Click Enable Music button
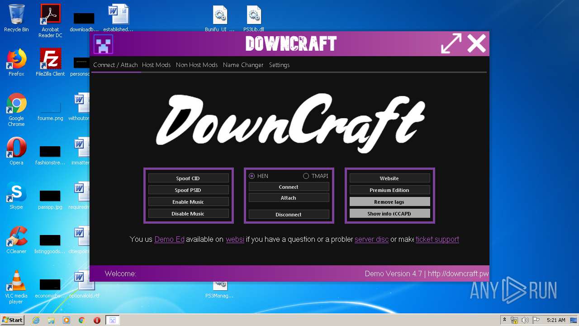Image resolution: width=579 pixels, height=326 pixels. coord(188,202)
